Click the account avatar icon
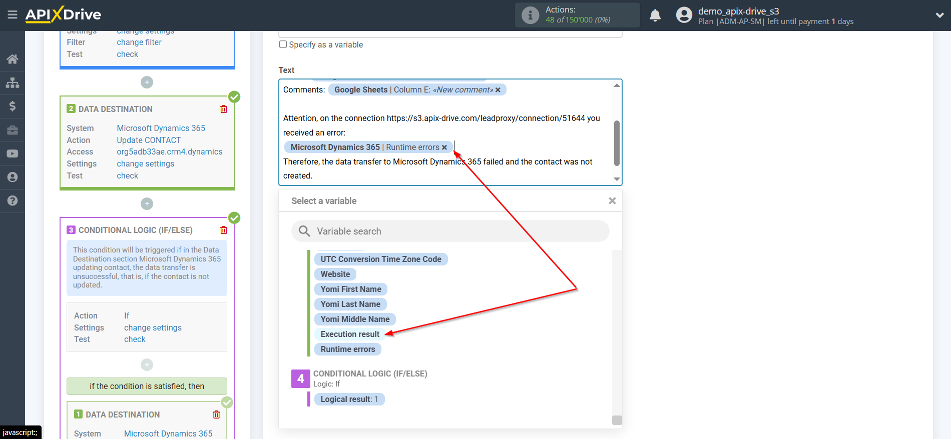Image resolution: width=951 pixels, height=439 pixels. tap(684, 15)
